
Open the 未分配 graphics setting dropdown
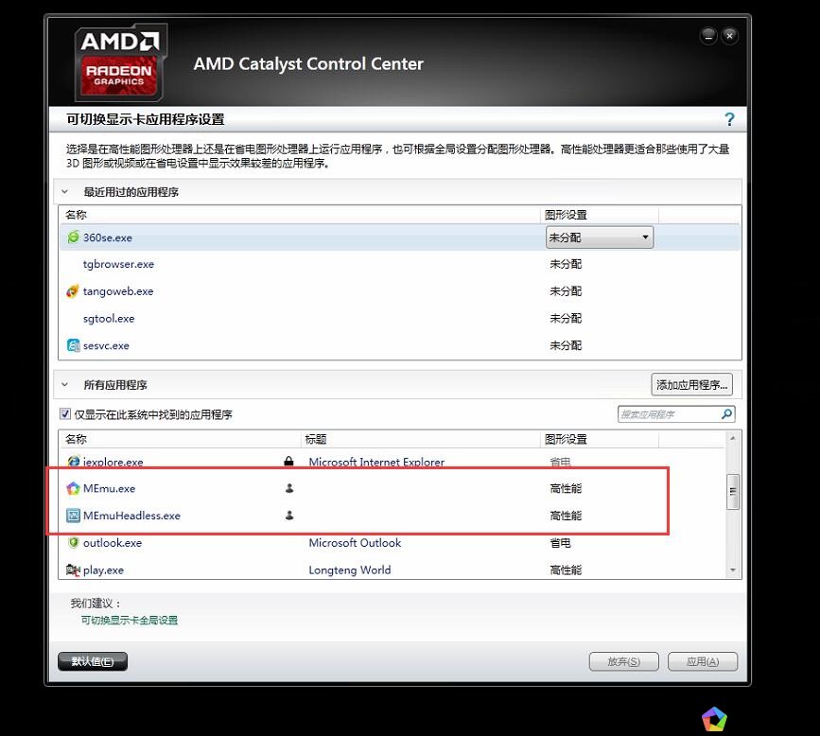[x=600, y=237]
